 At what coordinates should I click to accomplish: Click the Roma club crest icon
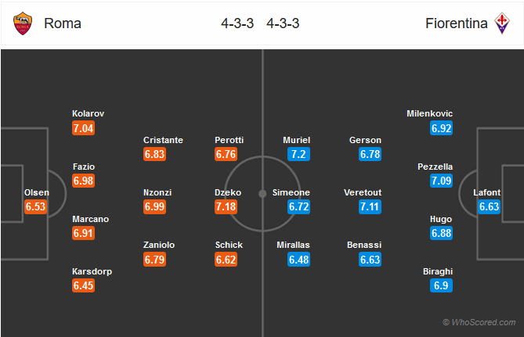23,23
